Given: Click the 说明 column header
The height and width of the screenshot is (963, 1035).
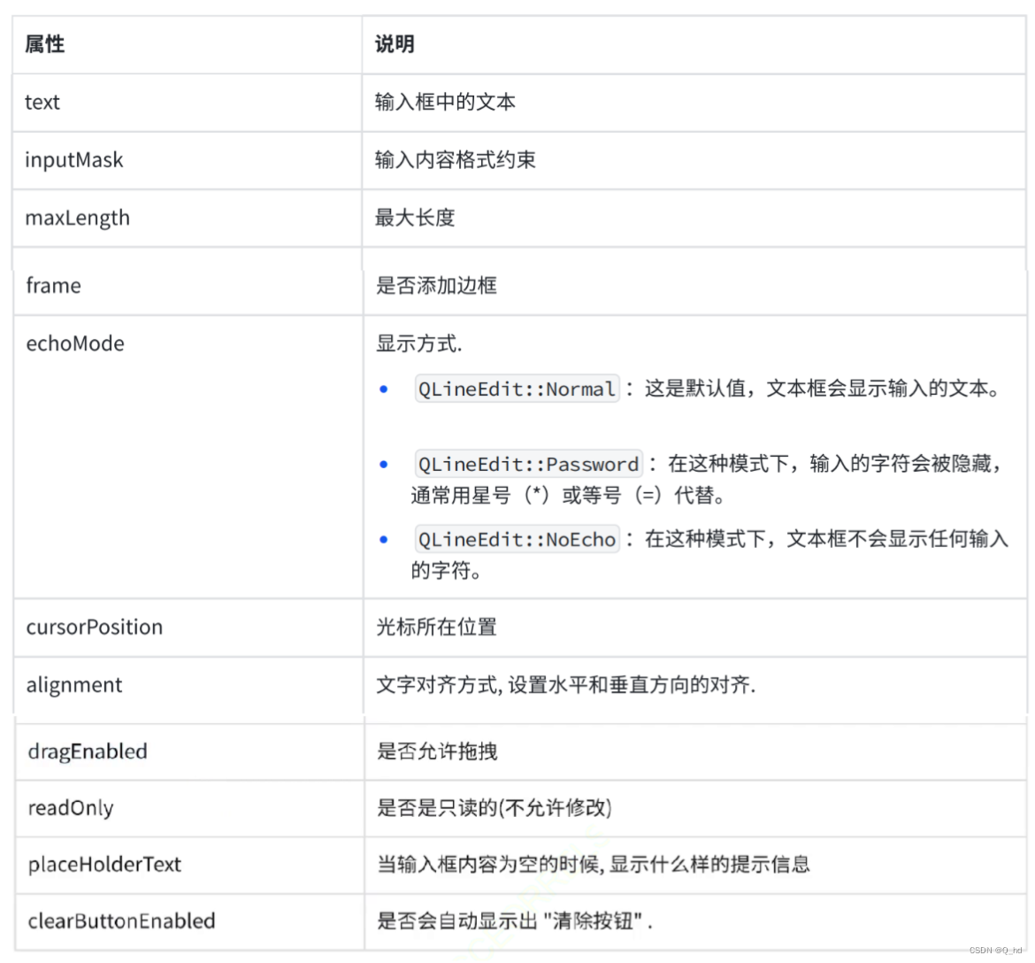Looking at the screenshot, I should click(392, 44).
